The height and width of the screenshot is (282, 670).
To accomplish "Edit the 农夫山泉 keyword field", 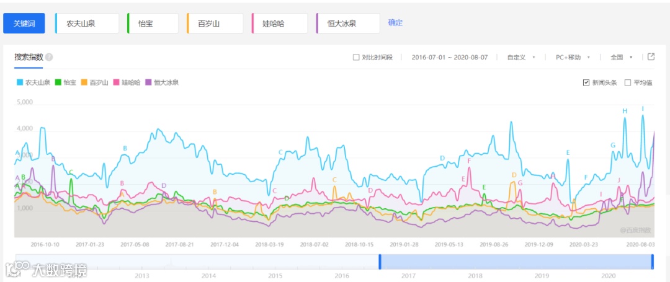I will pos(87,23).
